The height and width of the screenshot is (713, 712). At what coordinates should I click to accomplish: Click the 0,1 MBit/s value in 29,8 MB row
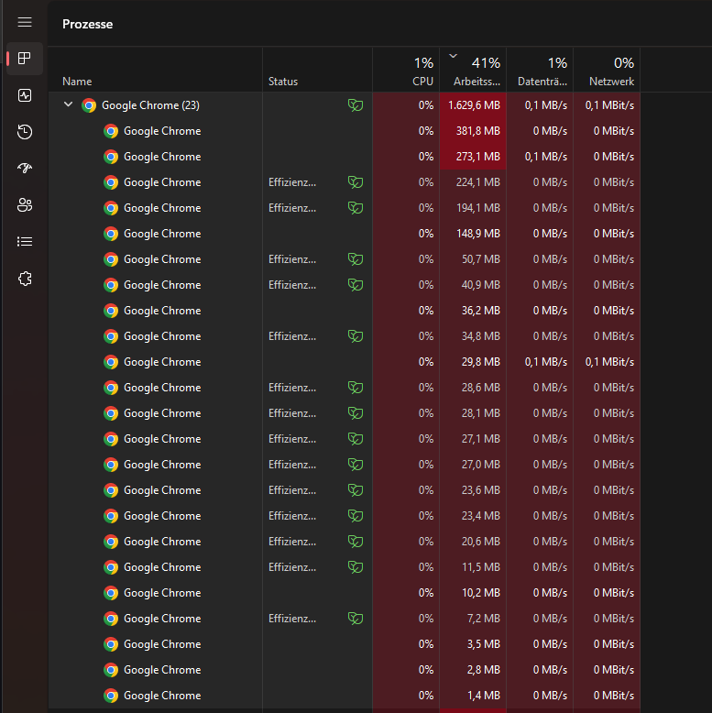tap(609, 362)
